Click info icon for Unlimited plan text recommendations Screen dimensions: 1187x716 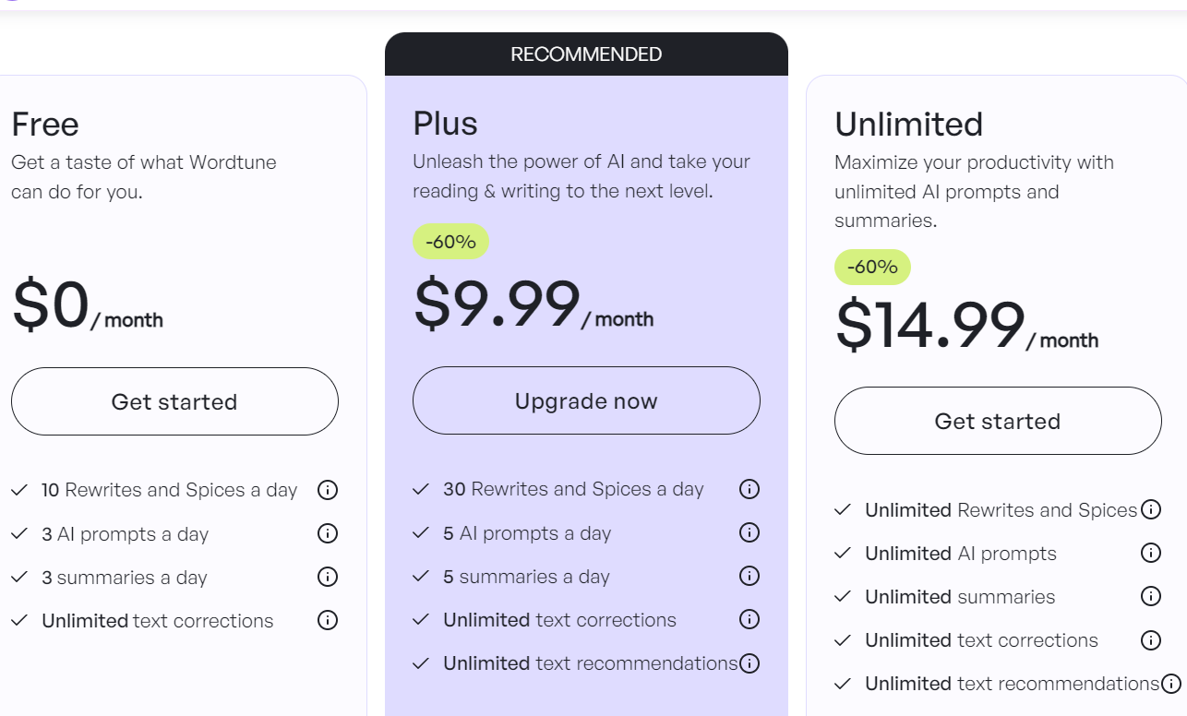pyautogui.click(x=1171, y=684)
